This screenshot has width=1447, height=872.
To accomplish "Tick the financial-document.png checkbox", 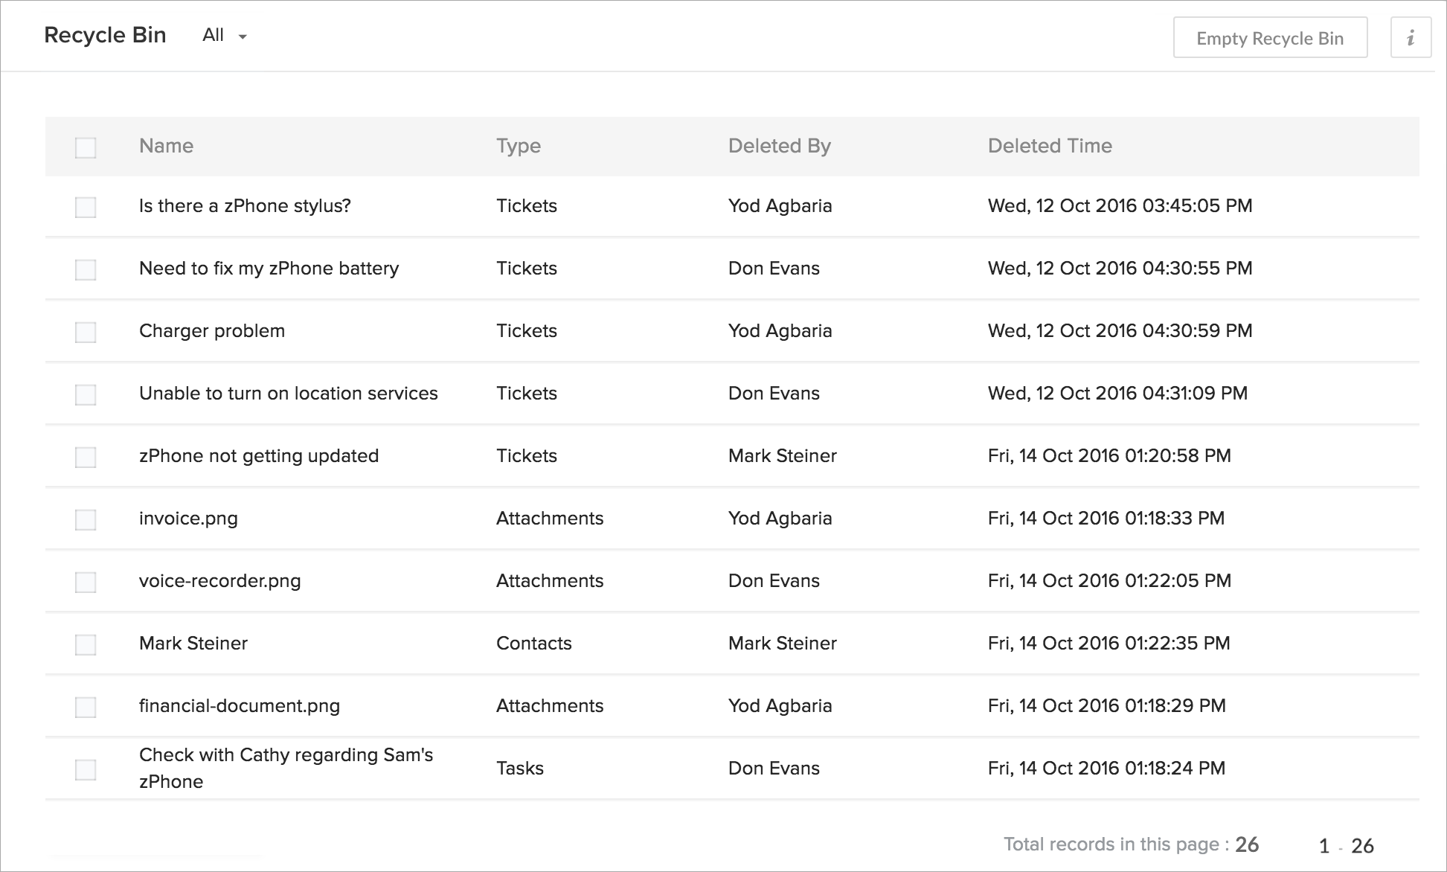I will (86, 707).
